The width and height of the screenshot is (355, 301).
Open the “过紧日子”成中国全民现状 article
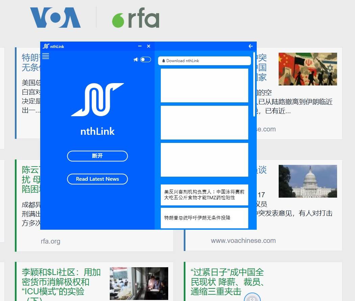pyautogui.click(x=227, y=282)
